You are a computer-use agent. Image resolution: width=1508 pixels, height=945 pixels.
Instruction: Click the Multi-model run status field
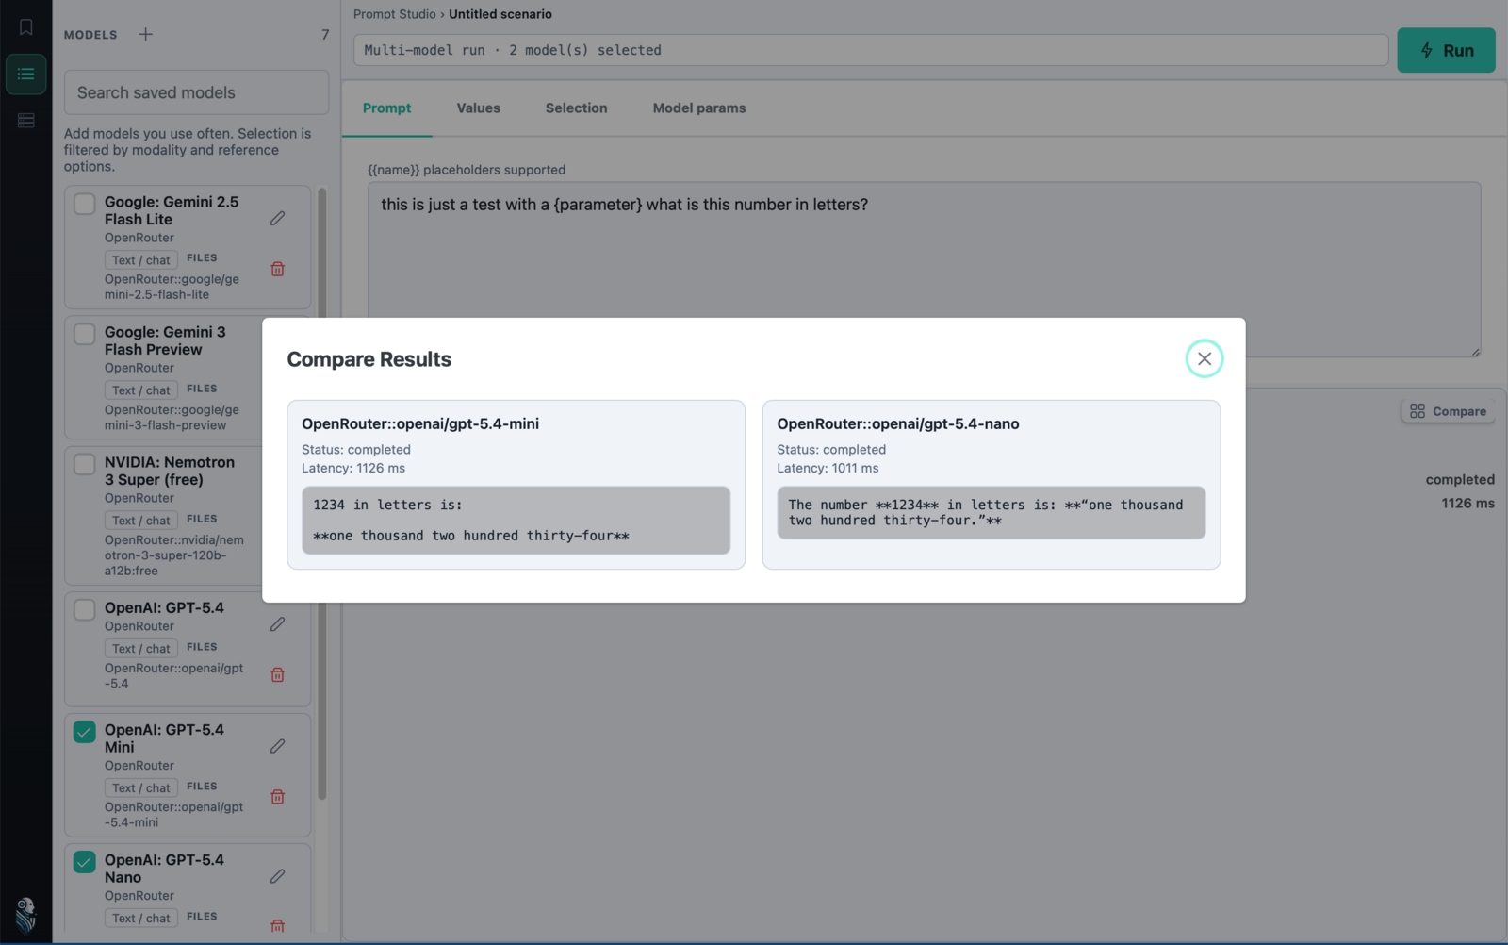pos(871,50)
